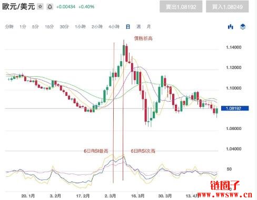The height and width of the screenshot is (200, 257).
Task: Click the 1.04000 price axis label
Action: click(234, 149)
